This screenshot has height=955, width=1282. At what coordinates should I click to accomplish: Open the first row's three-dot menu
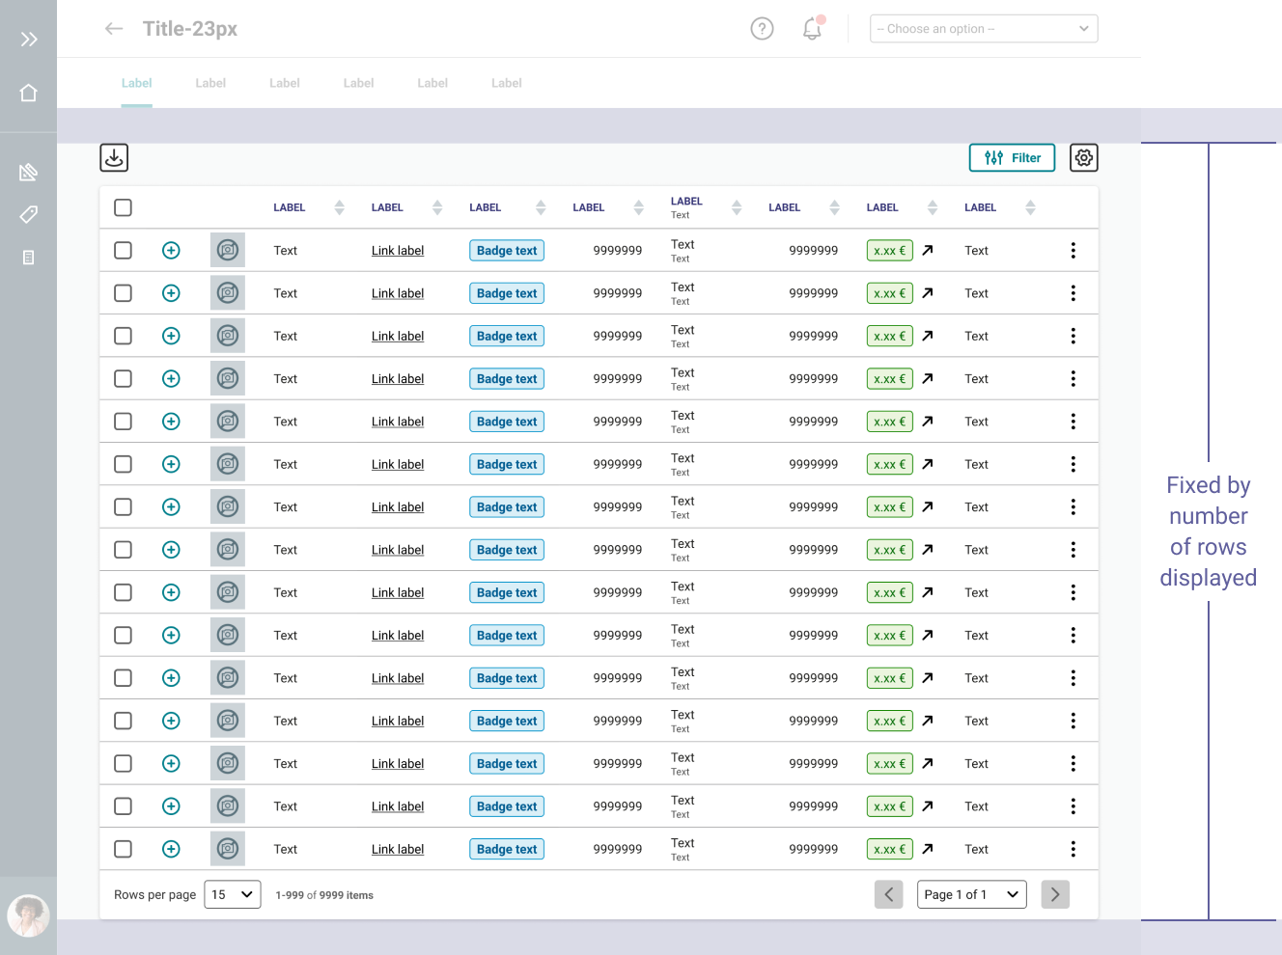point(1073,251)
